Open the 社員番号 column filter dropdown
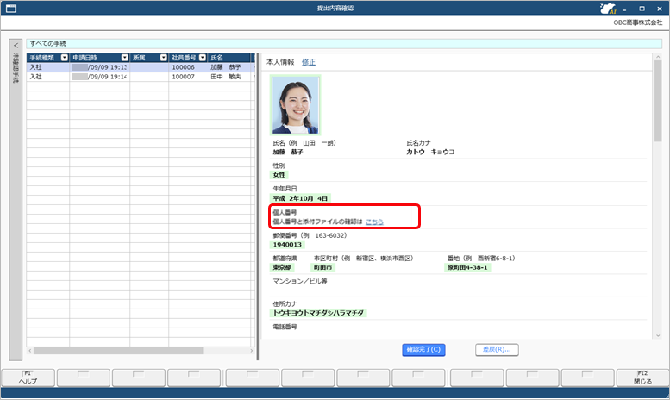Image resolution: width=670 pixels, height=400 pixels. [202, 58]
